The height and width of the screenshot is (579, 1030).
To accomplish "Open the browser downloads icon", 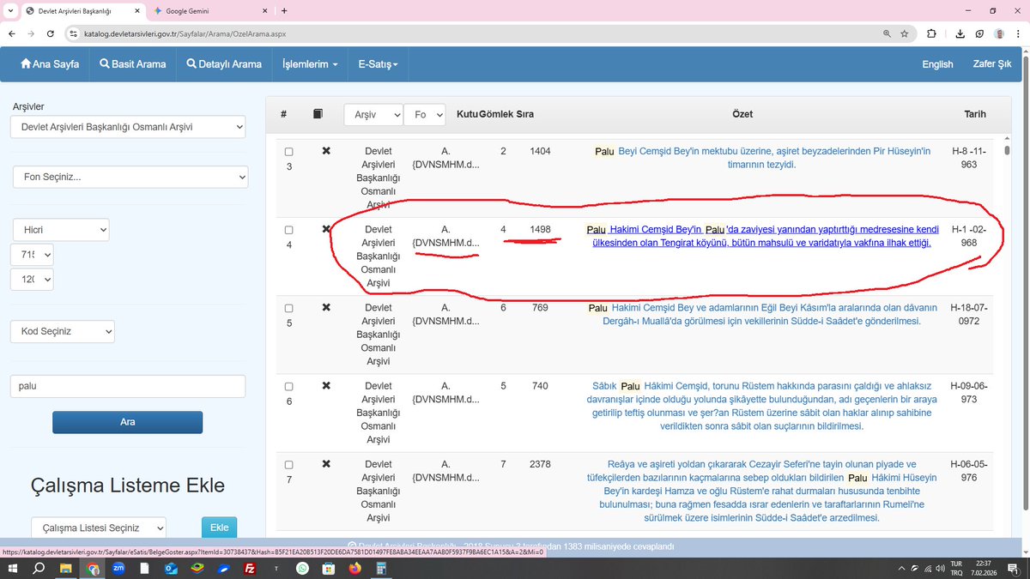I will 959,33.
